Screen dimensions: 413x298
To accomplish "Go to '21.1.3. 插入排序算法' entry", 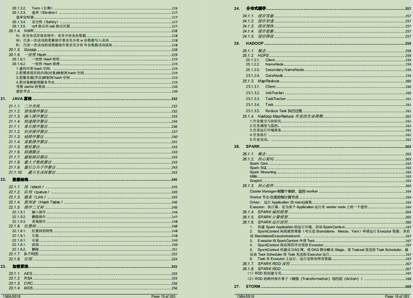I will point(93,116).
